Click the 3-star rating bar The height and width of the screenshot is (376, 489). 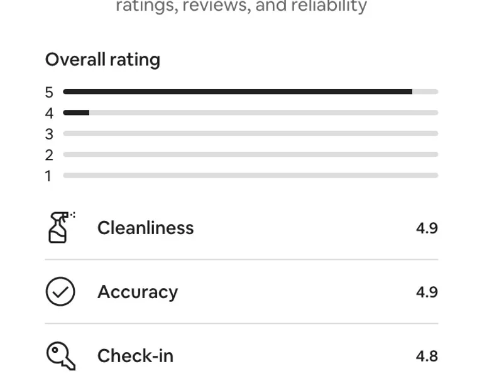(x=250, y=134)
